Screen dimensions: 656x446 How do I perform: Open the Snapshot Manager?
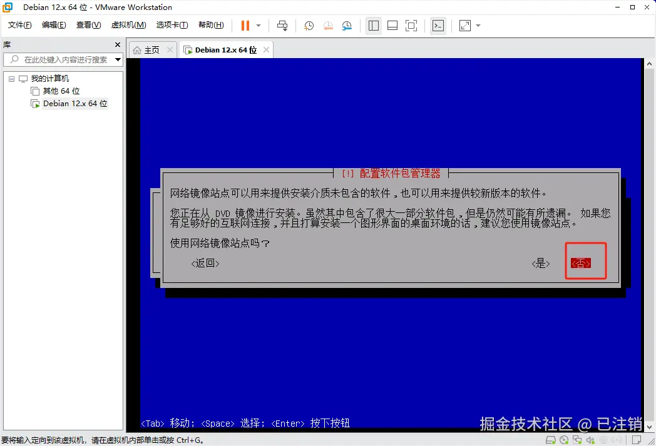coord(347,26)
